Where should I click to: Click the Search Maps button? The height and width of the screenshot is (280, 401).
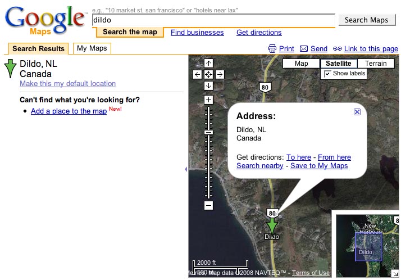367,20
